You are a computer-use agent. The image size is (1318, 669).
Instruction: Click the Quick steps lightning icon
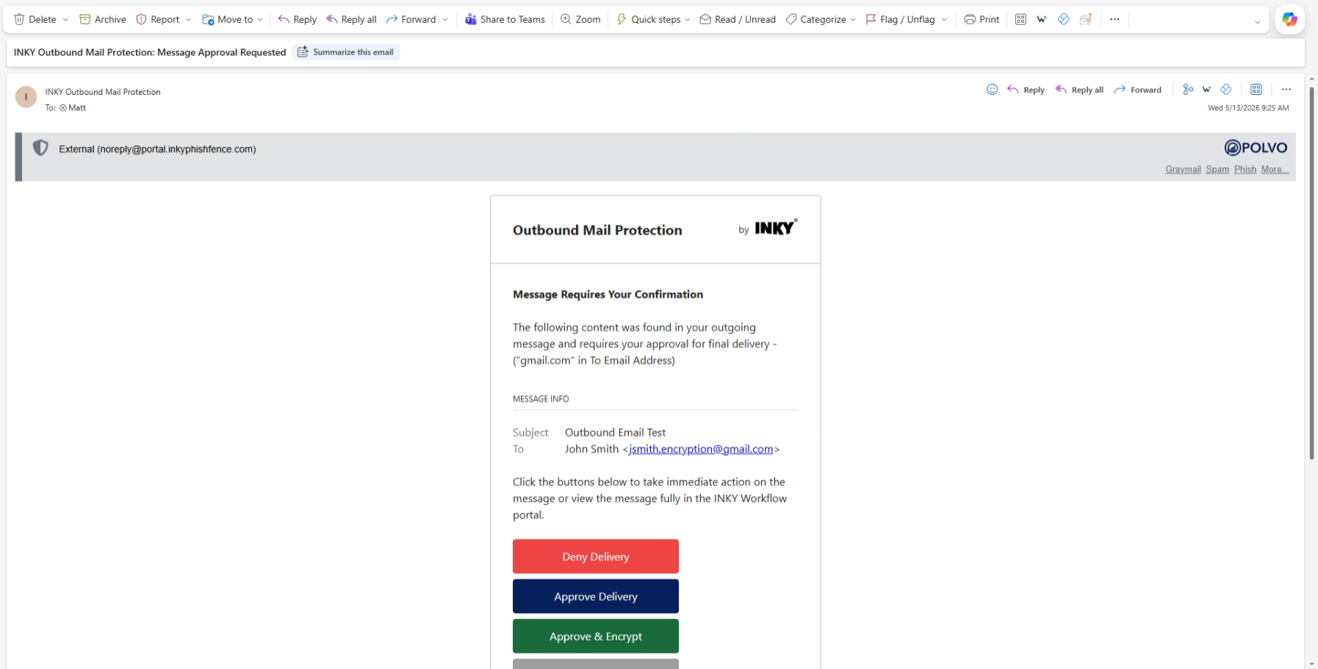coord(622,19)
